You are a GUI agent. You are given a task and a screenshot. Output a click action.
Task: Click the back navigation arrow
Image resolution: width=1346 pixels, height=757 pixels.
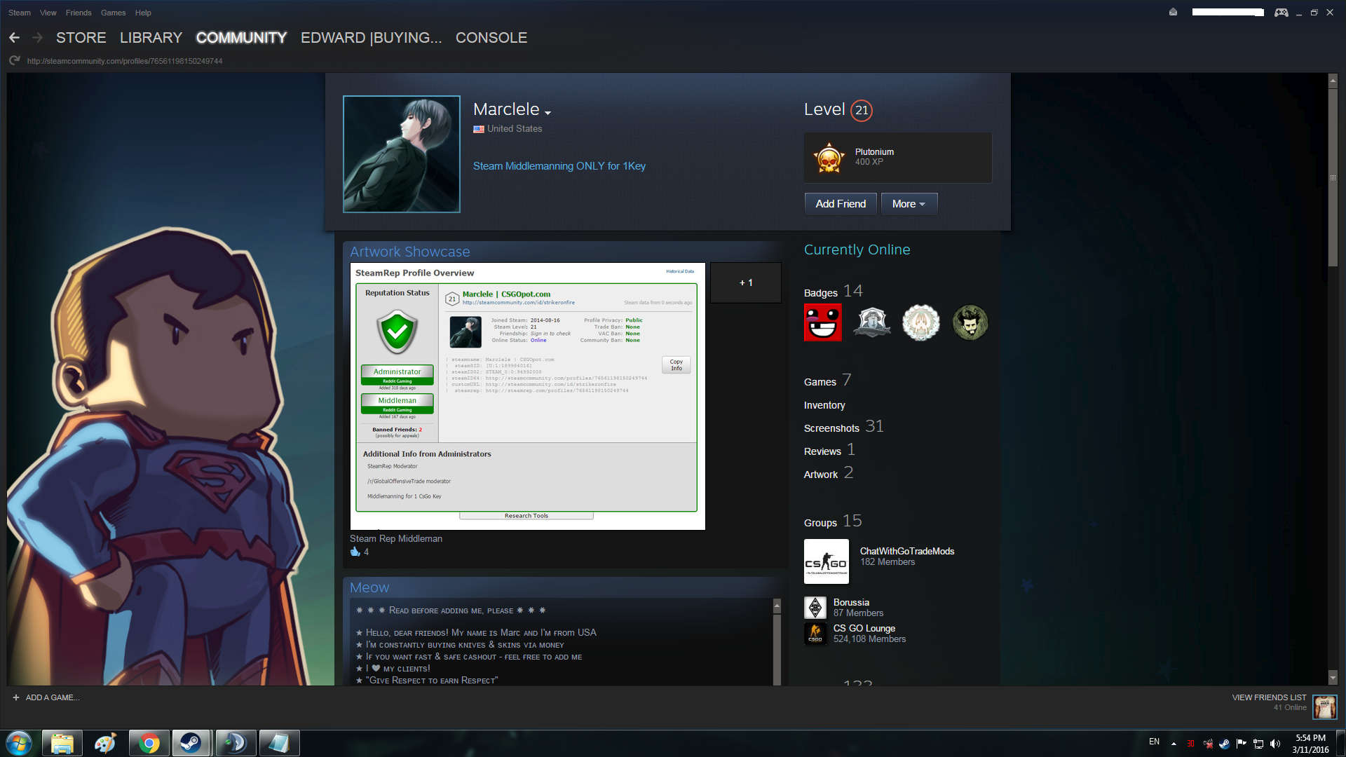pyautogui.click(x=14, y=38)
